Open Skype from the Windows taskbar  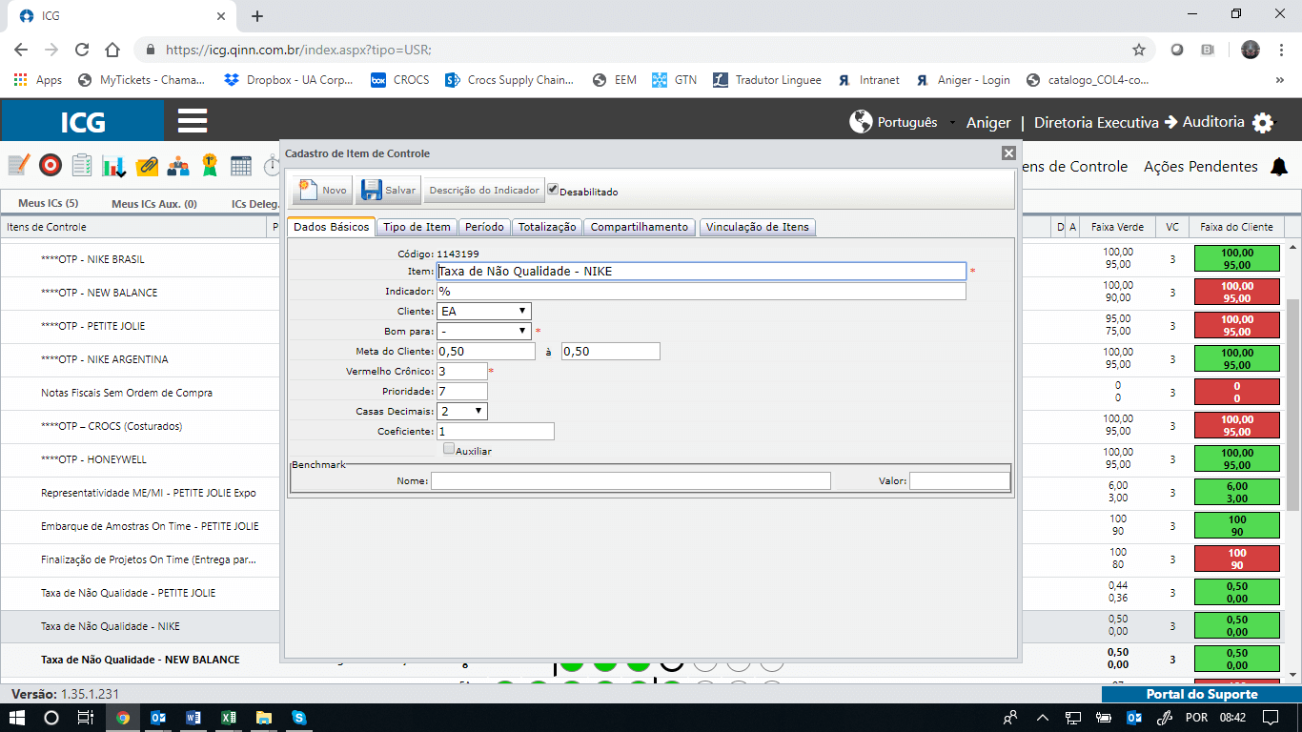[x=299, y=718]
